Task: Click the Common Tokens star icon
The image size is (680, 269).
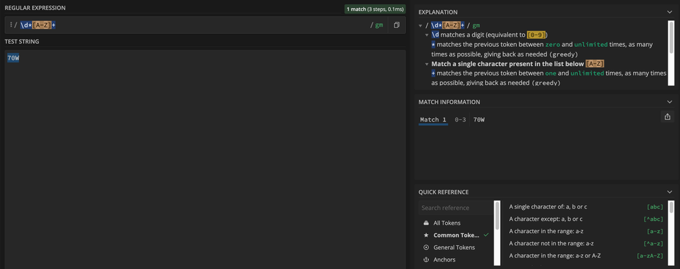Action: (x=426, y=235)
